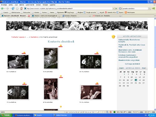This screenshot has height=117, width=156.
Task: Select highlighted day 18 in calendar
Action: [x=136, y=80]
